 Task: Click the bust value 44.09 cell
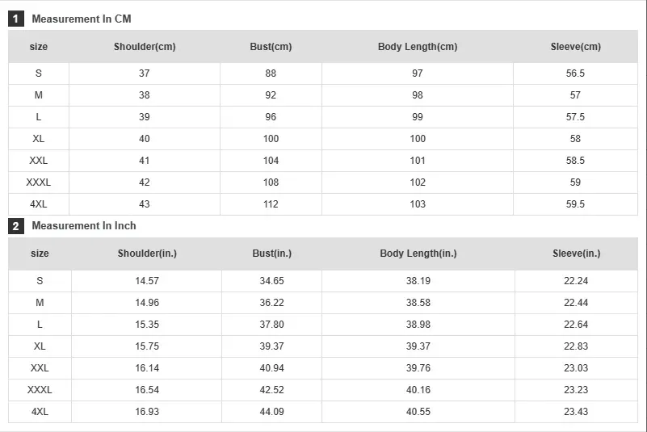[272, 412]
